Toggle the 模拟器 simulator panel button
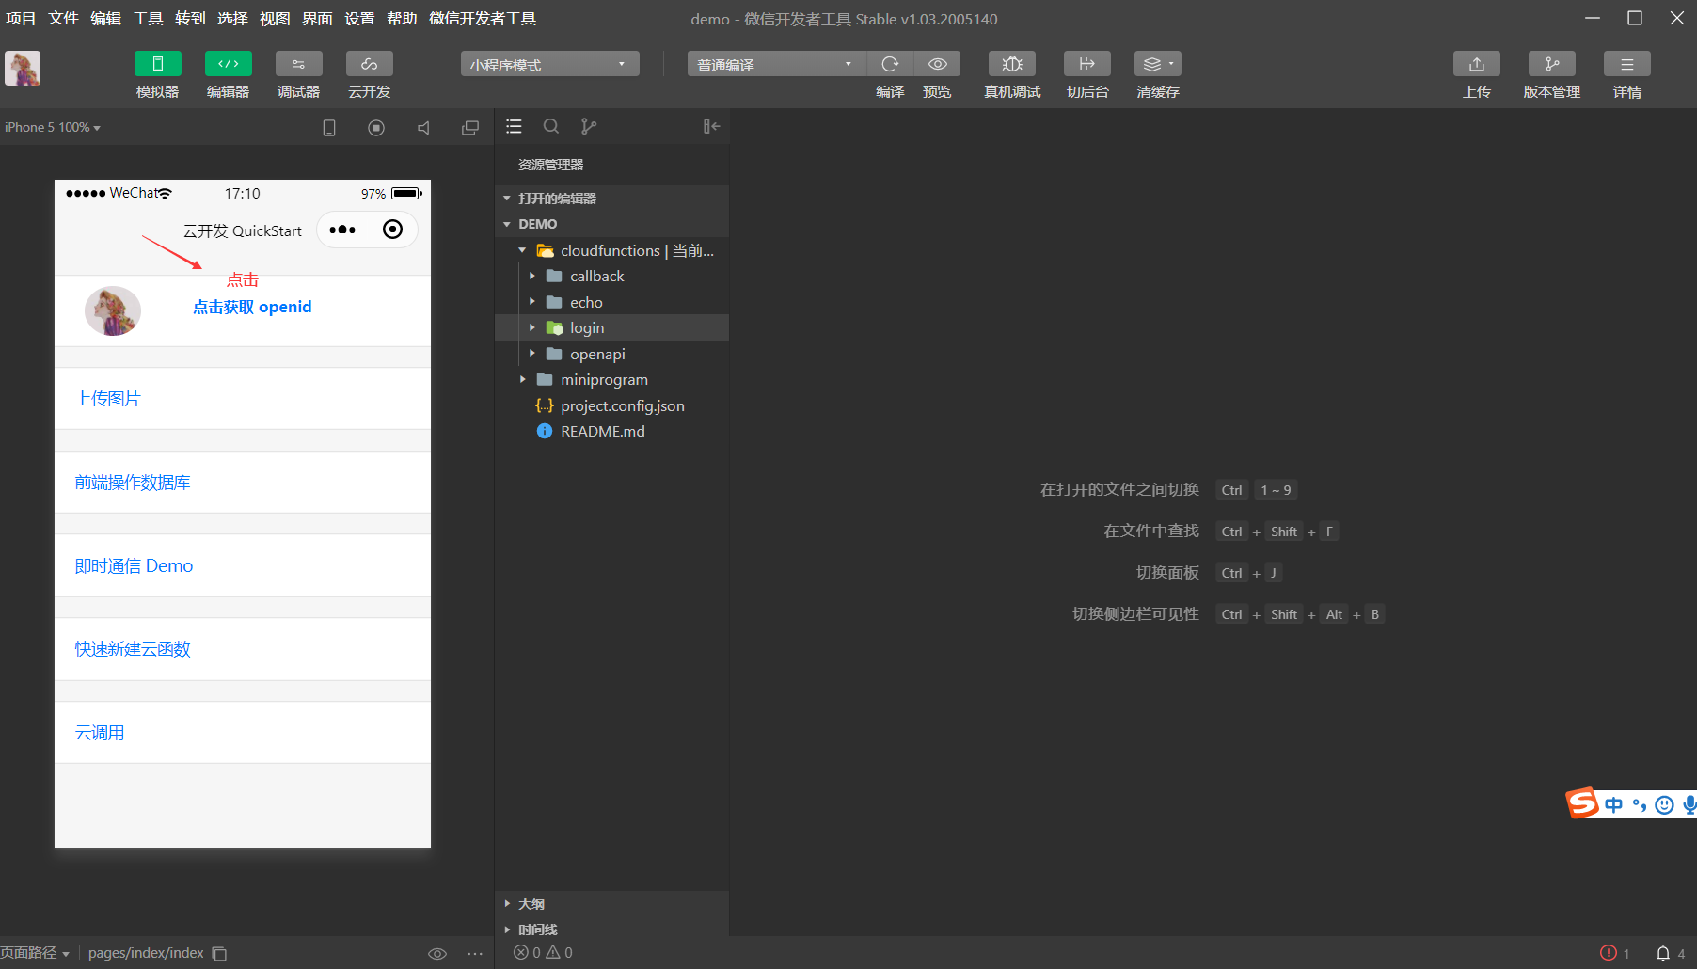 (158, 64)
